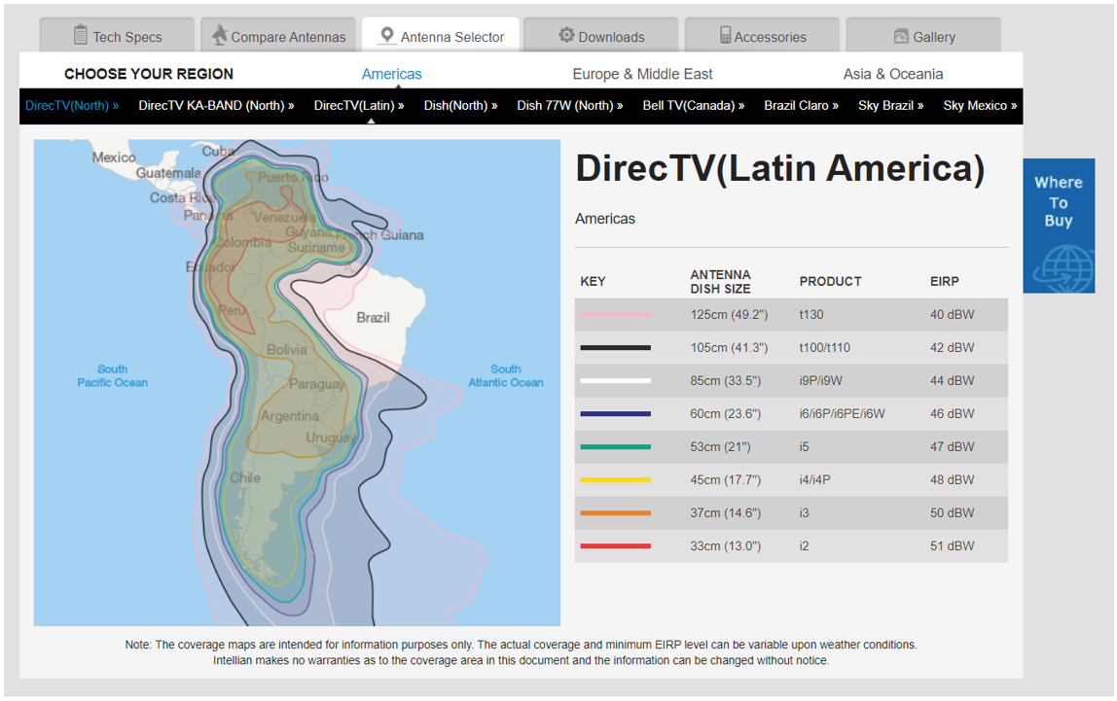The height and width of the screenshot is (701, 1117).
Task: Click Brazil on the coverage map
Action: coord(374,317)
